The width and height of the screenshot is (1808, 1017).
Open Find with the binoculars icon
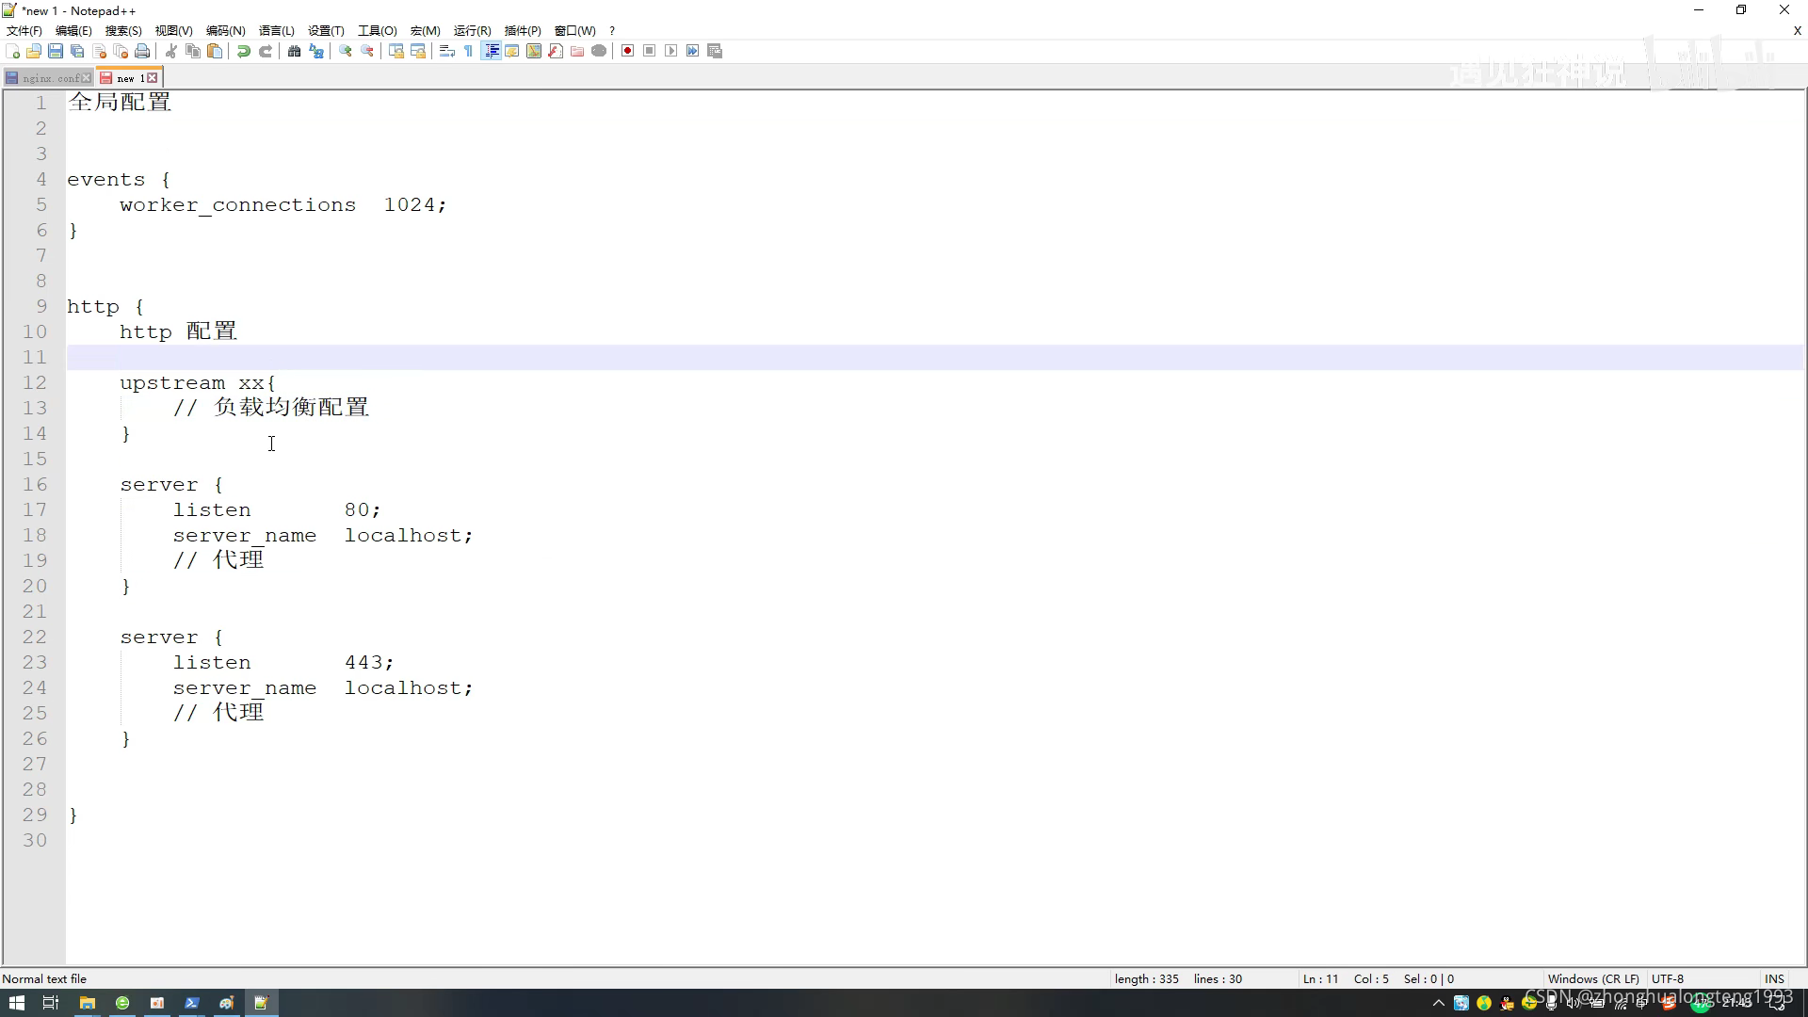click(294, 51)
